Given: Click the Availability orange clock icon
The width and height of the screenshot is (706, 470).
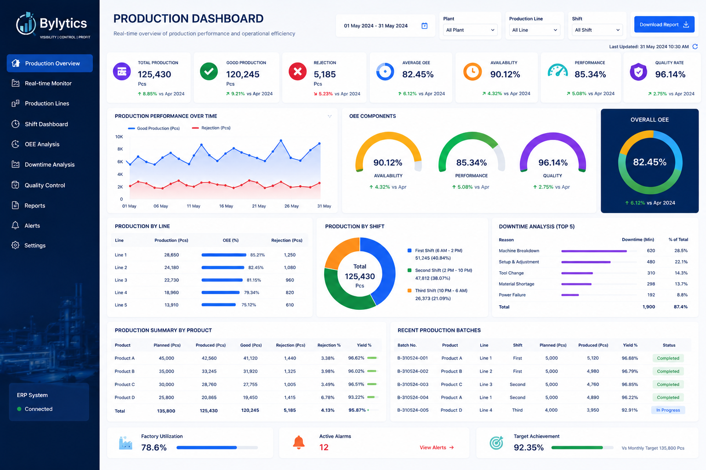Looking at the screenshot, I should pyautogui.click(x=473, y=72).
